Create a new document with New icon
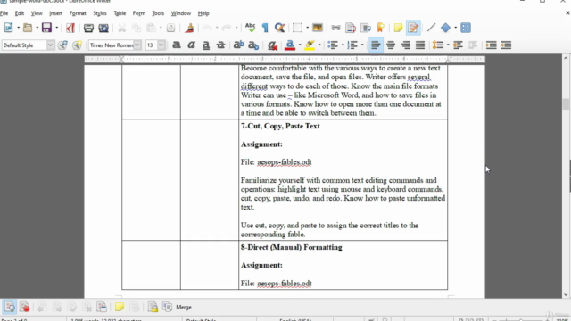This screenshot has width=571, height=321. [8, 28]
